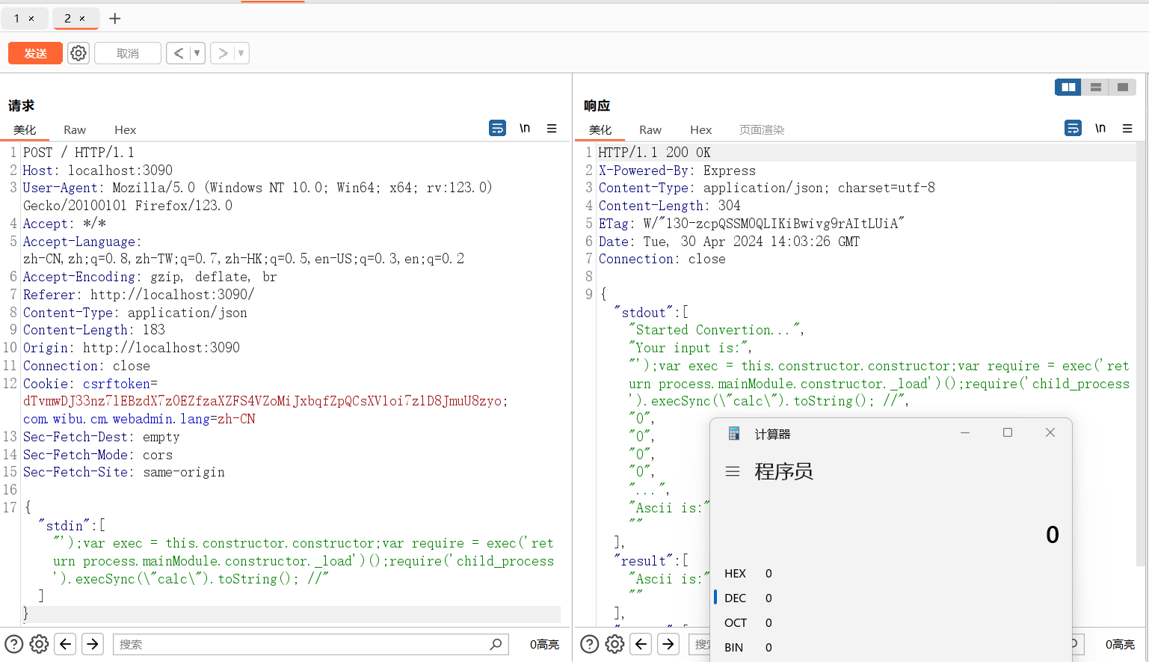The image size is (1149, 662).
Task: Select top-bottom split layout icon
Action: pyautogui.click(x=1095, y=88)
